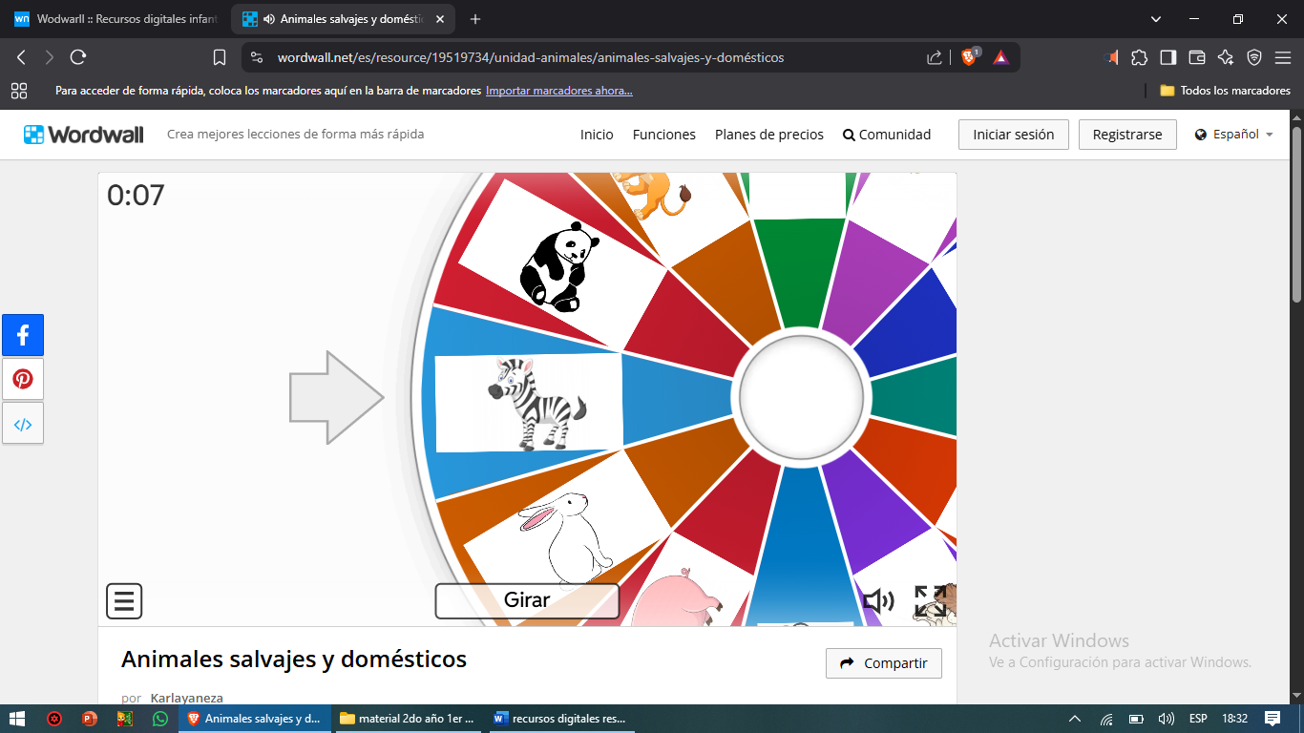
Task: Click the Pinterest share icon
Action: (x=23, y=379)
